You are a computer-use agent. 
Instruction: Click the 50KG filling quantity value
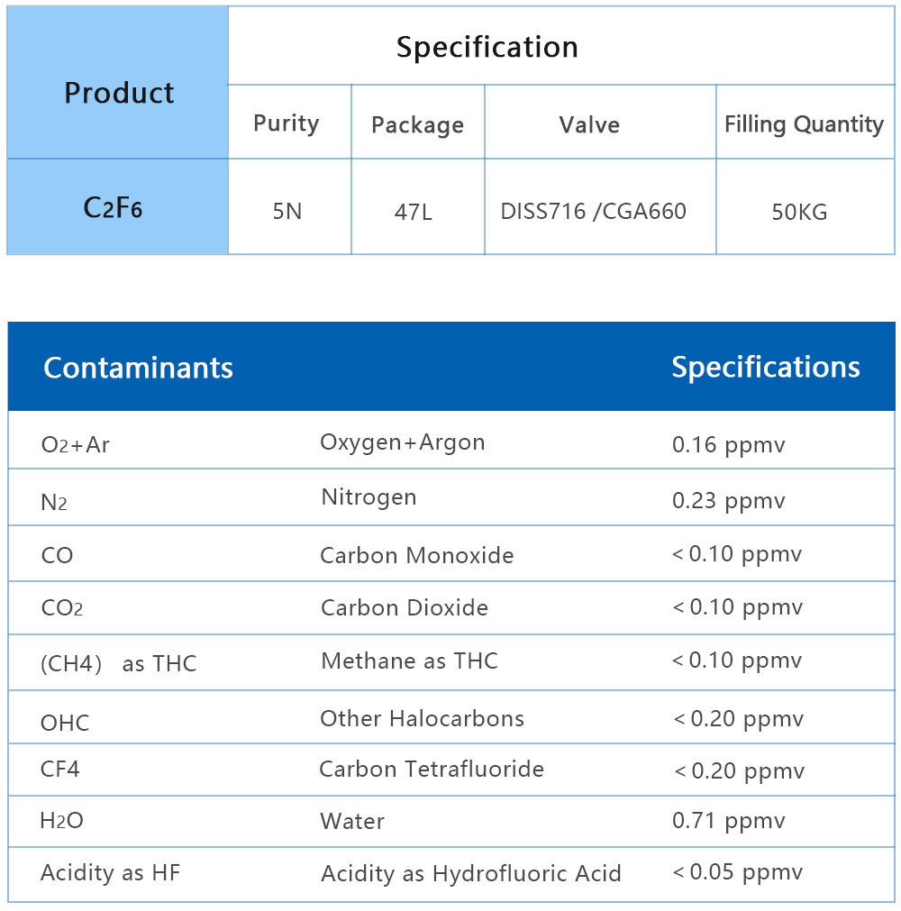tap(799, 212)
